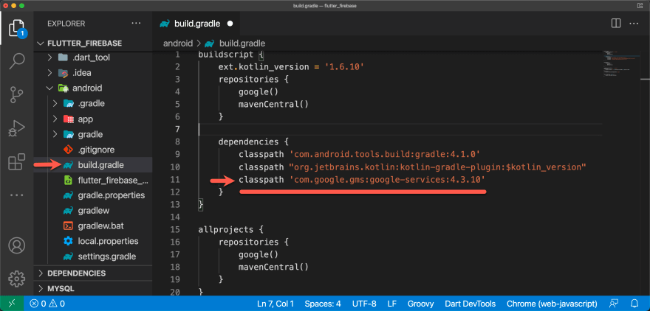Click build.gradle breadcrumb segment
The height and width of the screenshot is (311, 650).
[x=242, y=43]
